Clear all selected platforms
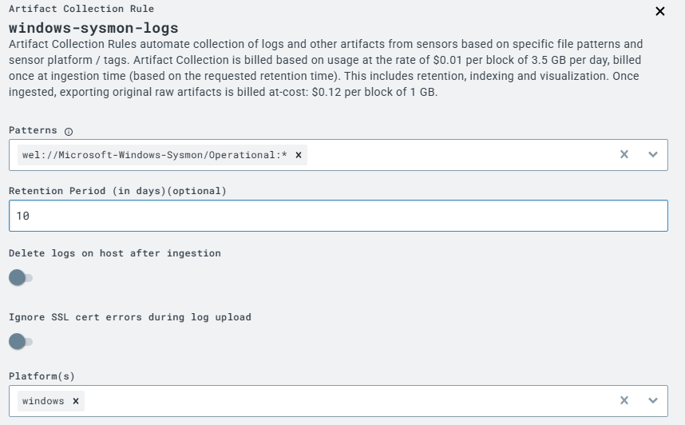This screenshot has height=425, width=685. [624, 401]
